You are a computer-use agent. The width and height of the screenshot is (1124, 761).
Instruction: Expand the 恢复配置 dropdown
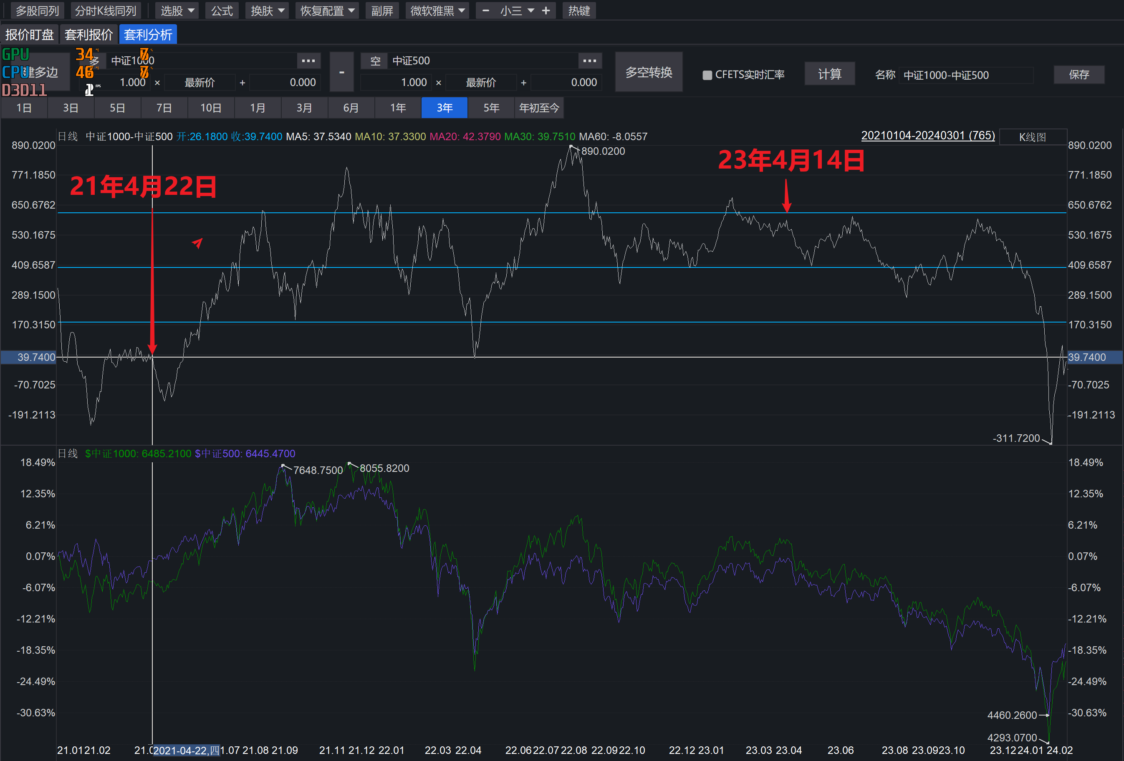(x=327, y=10)
